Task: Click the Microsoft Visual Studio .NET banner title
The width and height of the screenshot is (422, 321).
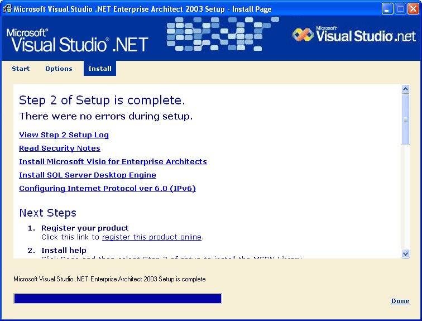Action: pos(77,40)
